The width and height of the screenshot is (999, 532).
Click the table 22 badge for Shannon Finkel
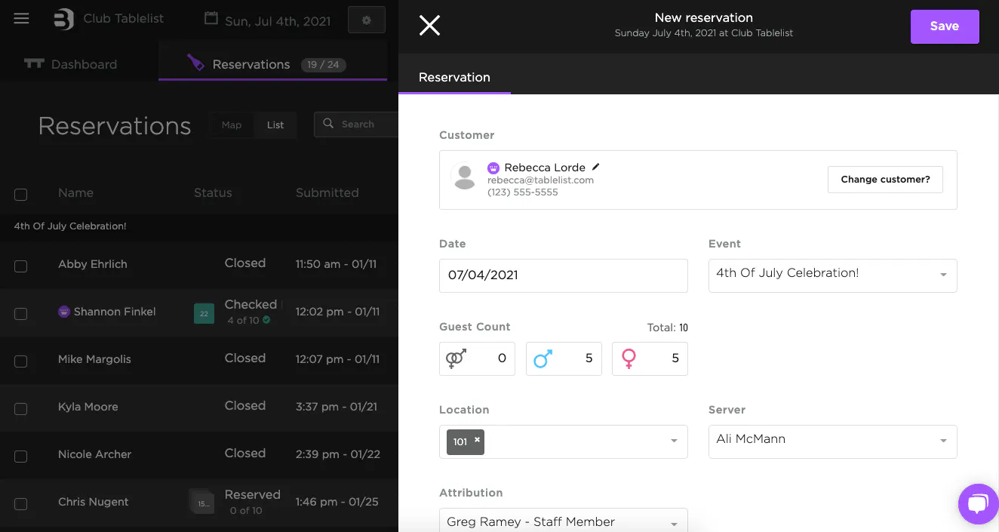coord(204,313)
